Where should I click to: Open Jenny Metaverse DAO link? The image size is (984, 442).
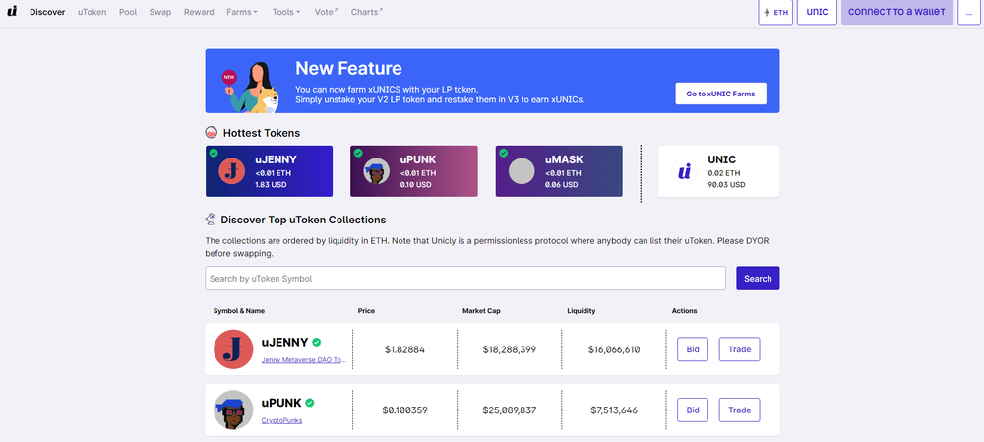pyautogui.click(x=304, y=360)
